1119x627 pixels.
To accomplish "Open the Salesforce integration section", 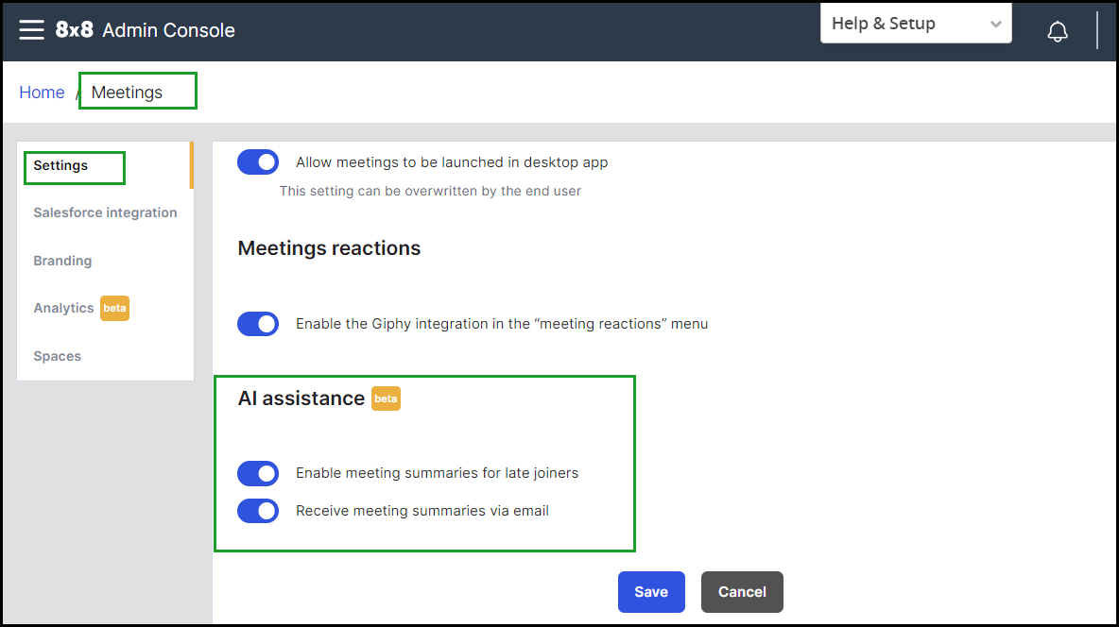I will click(105, 212).
